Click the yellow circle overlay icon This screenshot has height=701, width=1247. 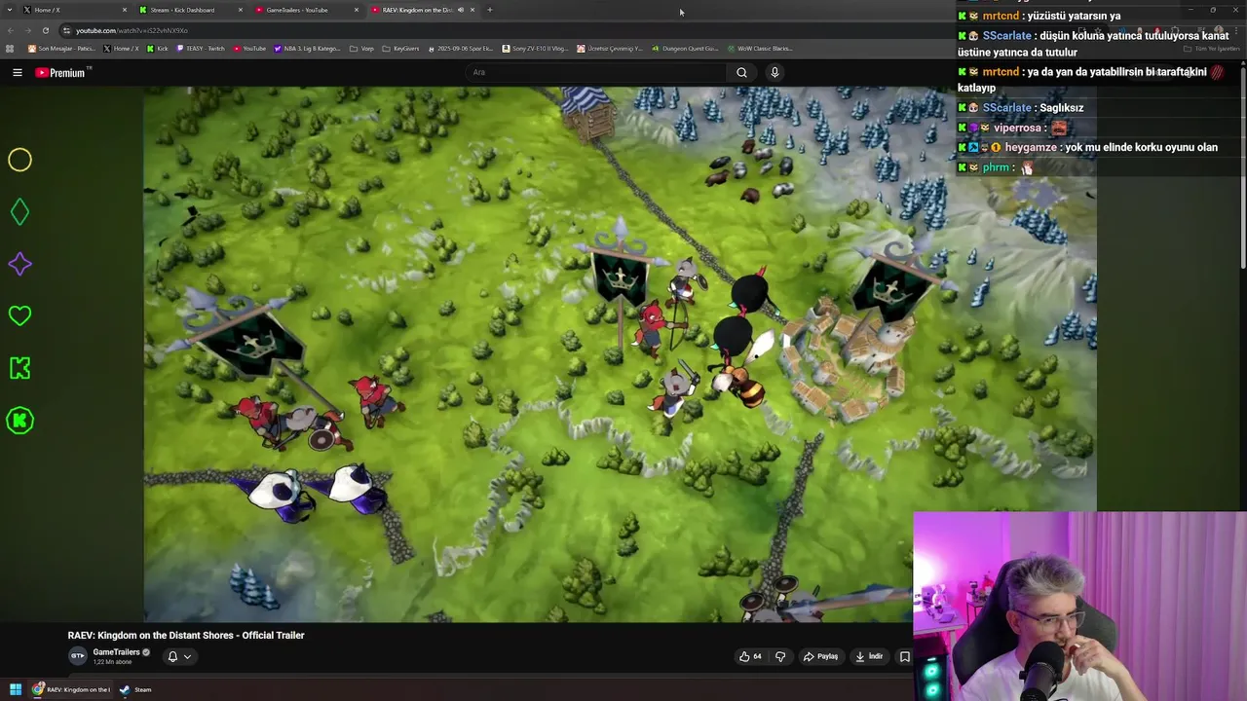tap(19, 160)
